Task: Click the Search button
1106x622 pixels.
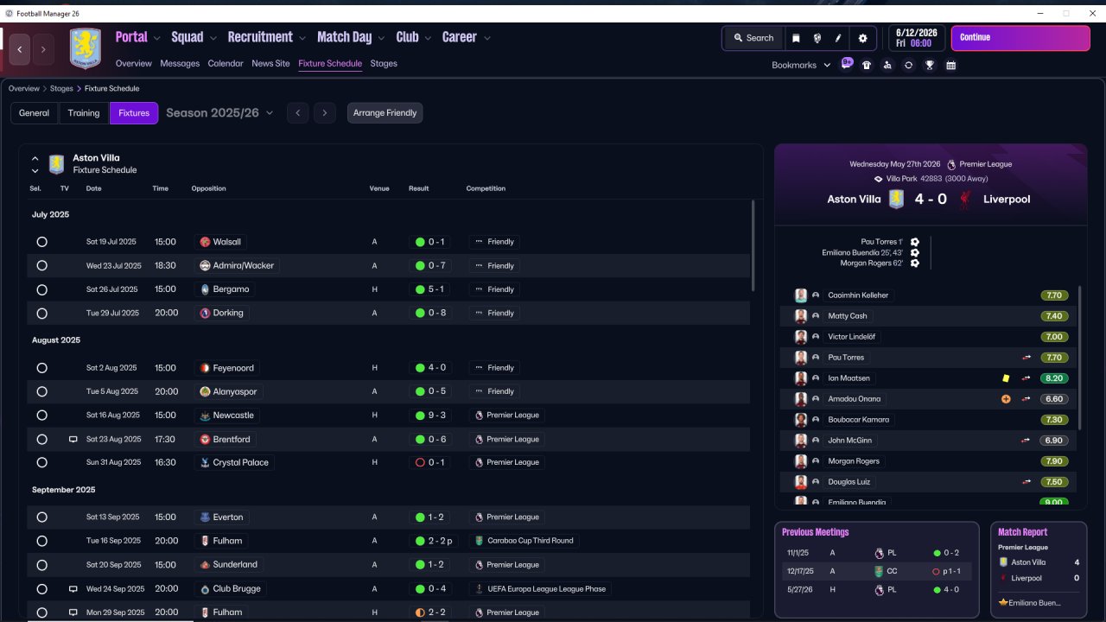Action: 753,38
